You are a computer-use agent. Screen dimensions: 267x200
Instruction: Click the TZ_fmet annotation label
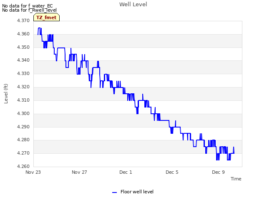(46, 17)
